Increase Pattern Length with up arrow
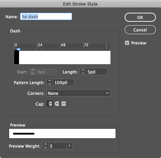This screenshot has width=161, height=158. click(50, 81)
